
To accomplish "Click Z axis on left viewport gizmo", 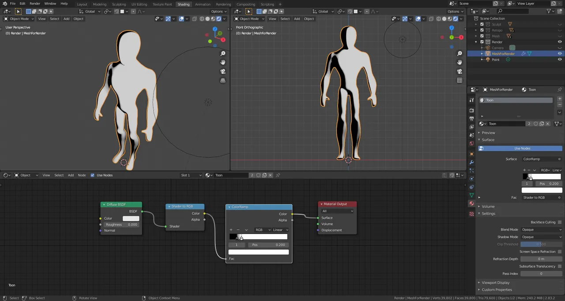I will coord(215,29).
